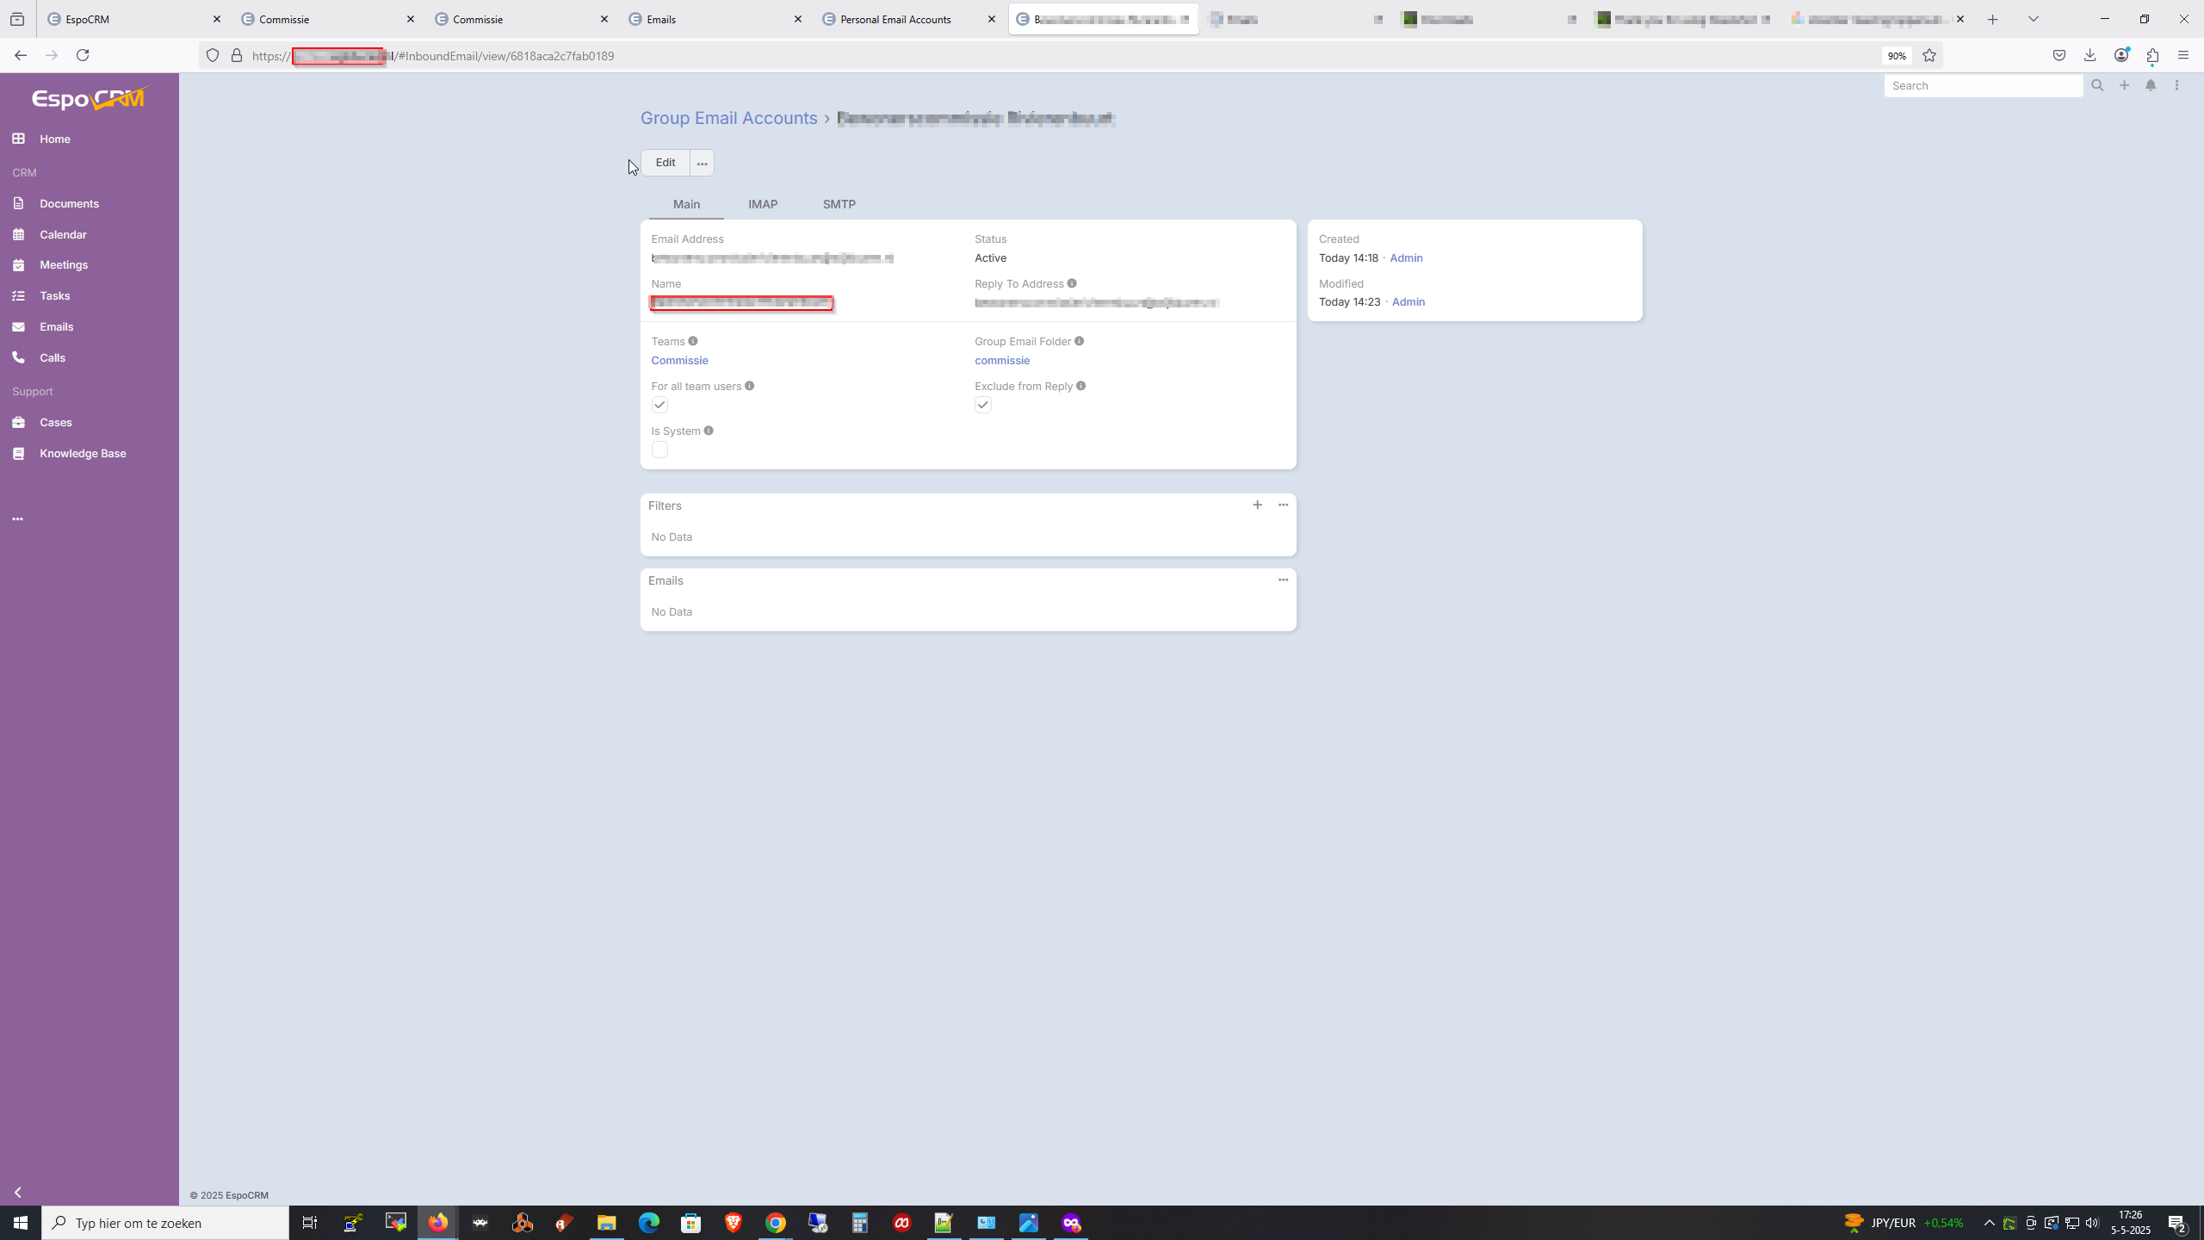Switch to the EspoCRM browser tab

133,19
